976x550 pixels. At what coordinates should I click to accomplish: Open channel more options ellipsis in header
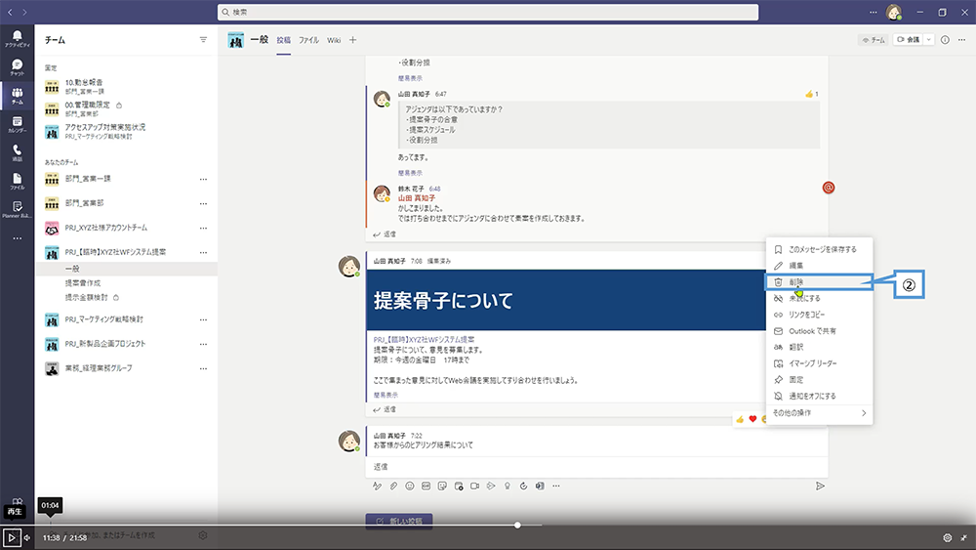(x=961, y=40)
